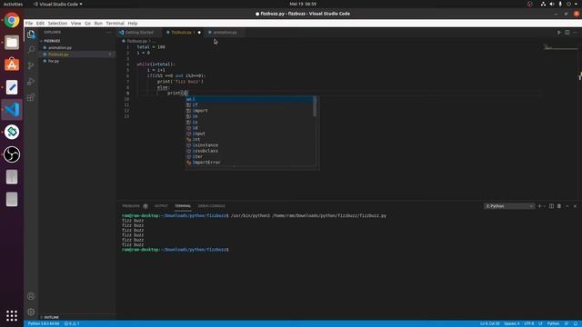Open Explorer panel More Actions ellipsis
The width and height of the screenshot is (582, 327).
pos(108,33)
